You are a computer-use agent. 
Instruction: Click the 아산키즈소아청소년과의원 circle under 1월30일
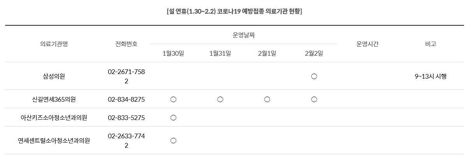pos(173,118)
